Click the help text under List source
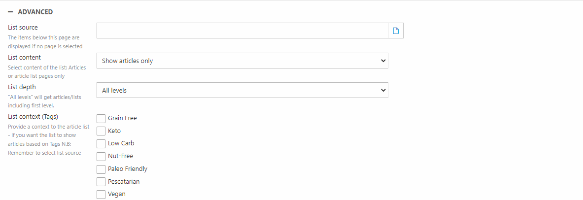 point(44,42)
